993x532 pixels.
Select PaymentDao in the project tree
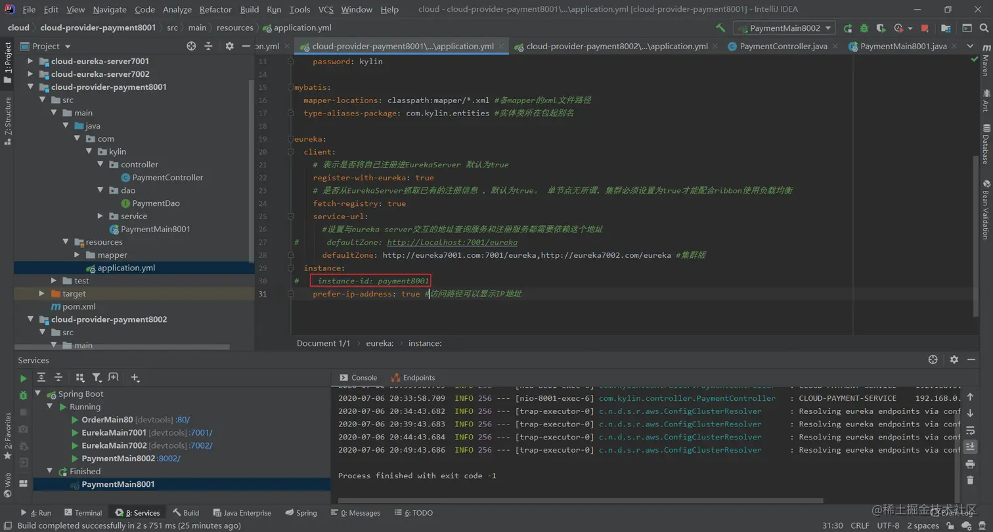point(156,203)
